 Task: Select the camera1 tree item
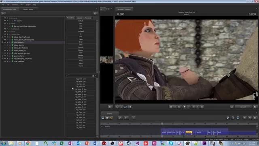[x=19, y=21]
